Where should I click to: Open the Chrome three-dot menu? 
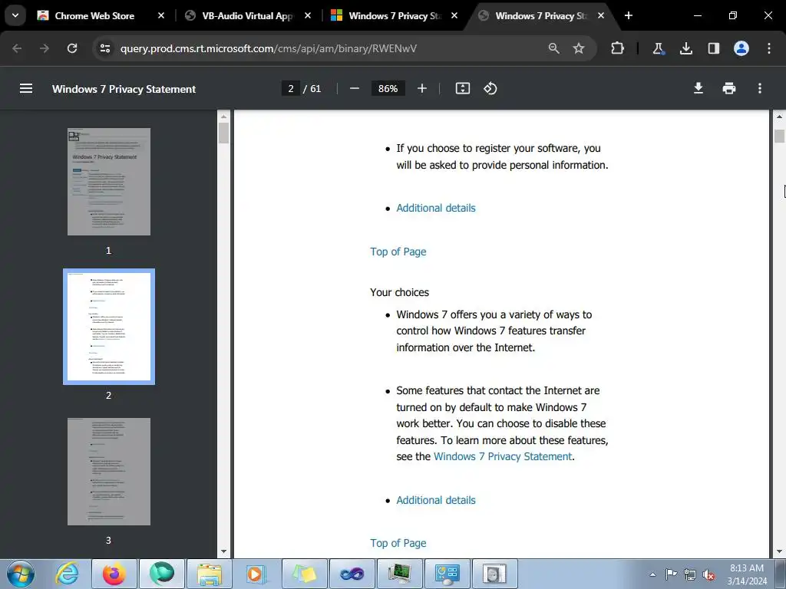tap(769, 48)
